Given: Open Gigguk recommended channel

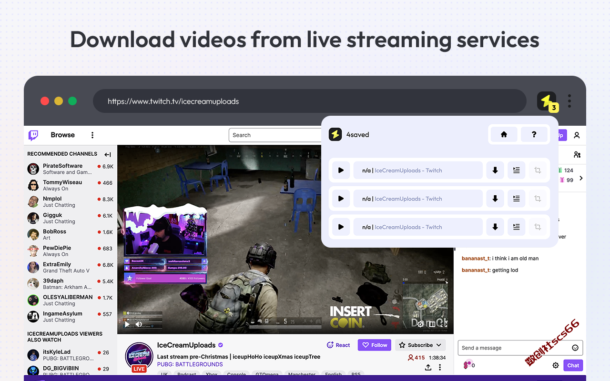Looking at the screenshot, I should [x=71, y=218].
